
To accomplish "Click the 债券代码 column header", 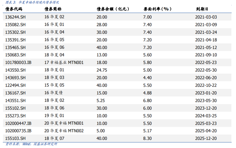I will 14,9.
